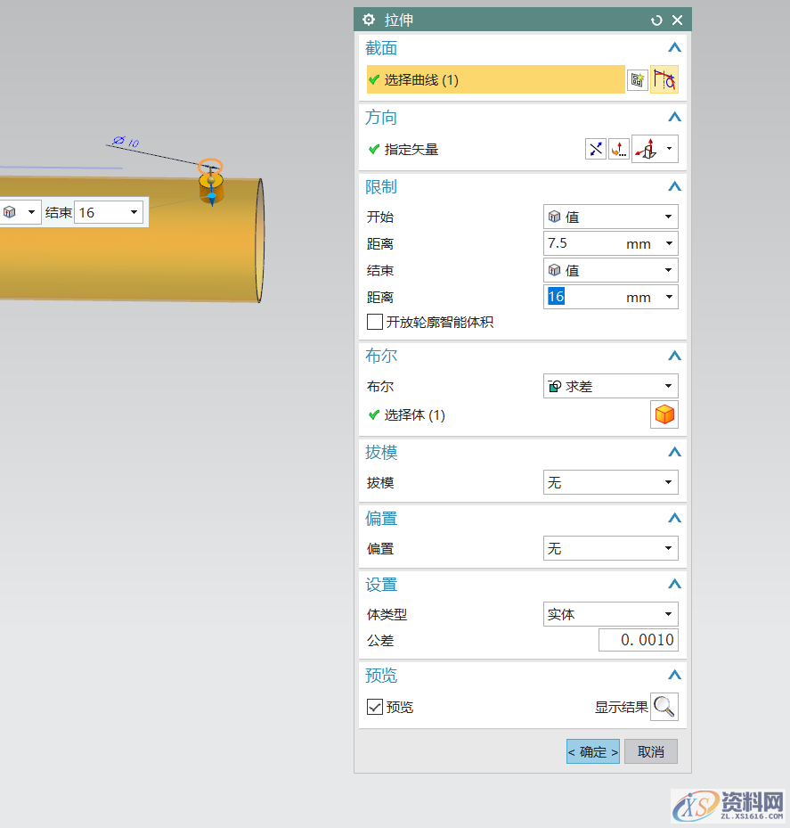Click the 确定 button

(592, 751)
